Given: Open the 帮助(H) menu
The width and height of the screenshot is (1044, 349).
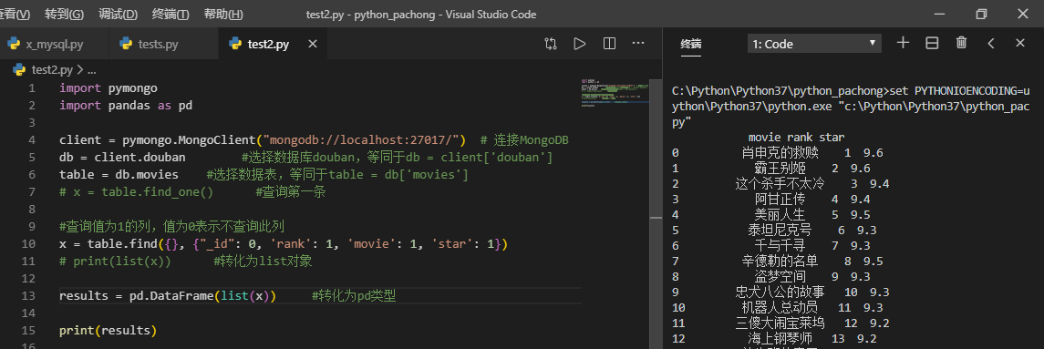Looking at the screenshot, I should pyautogui.click(x=223, y=14).
